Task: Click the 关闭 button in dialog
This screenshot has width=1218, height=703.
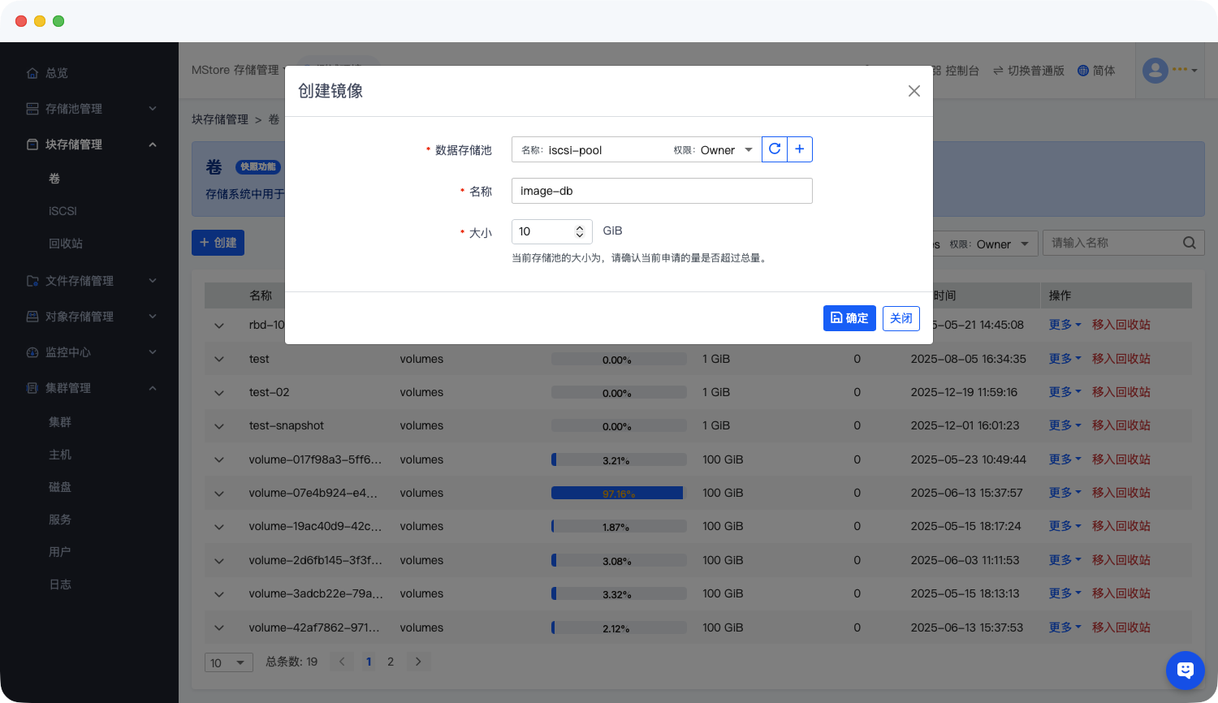Action: click(901, 318)
